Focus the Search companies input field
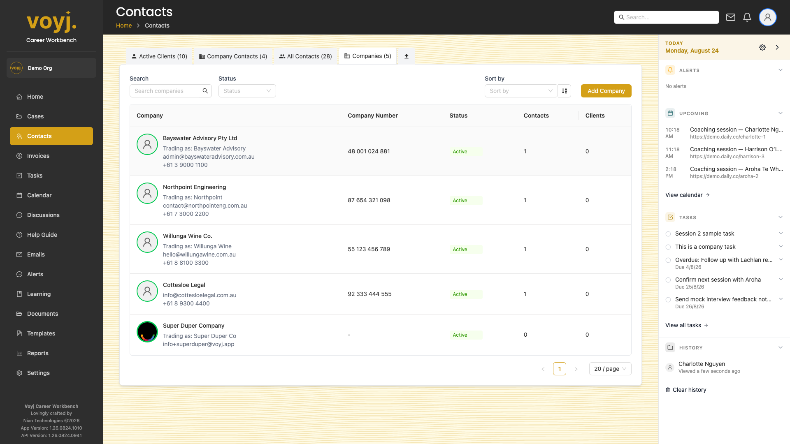The width and height of the screenshot is (790, 444). [164, 91]
